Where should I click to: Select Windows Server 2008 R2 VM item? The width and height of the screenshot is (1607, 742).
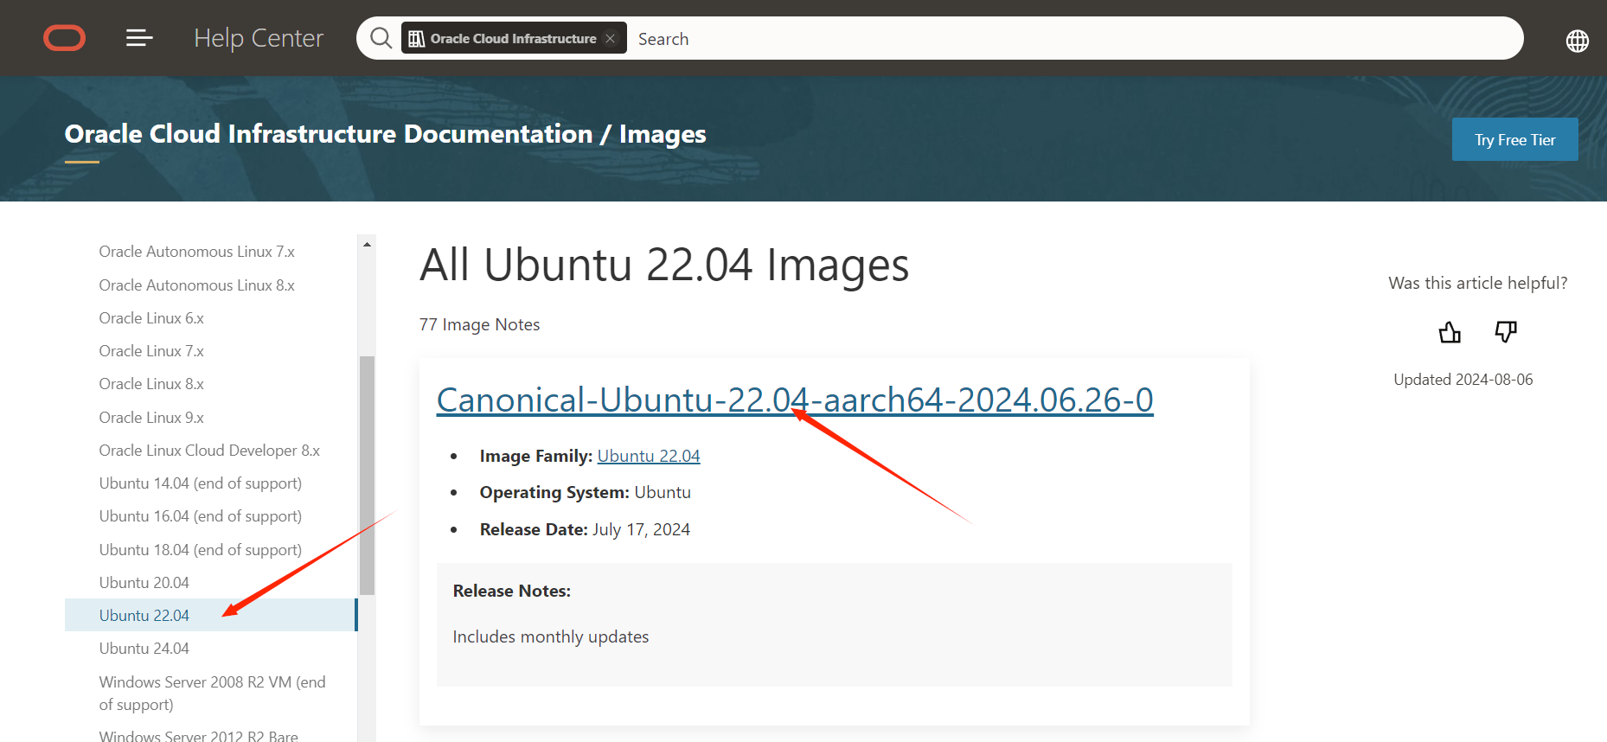pyautogui.click(x=212, y=694)
